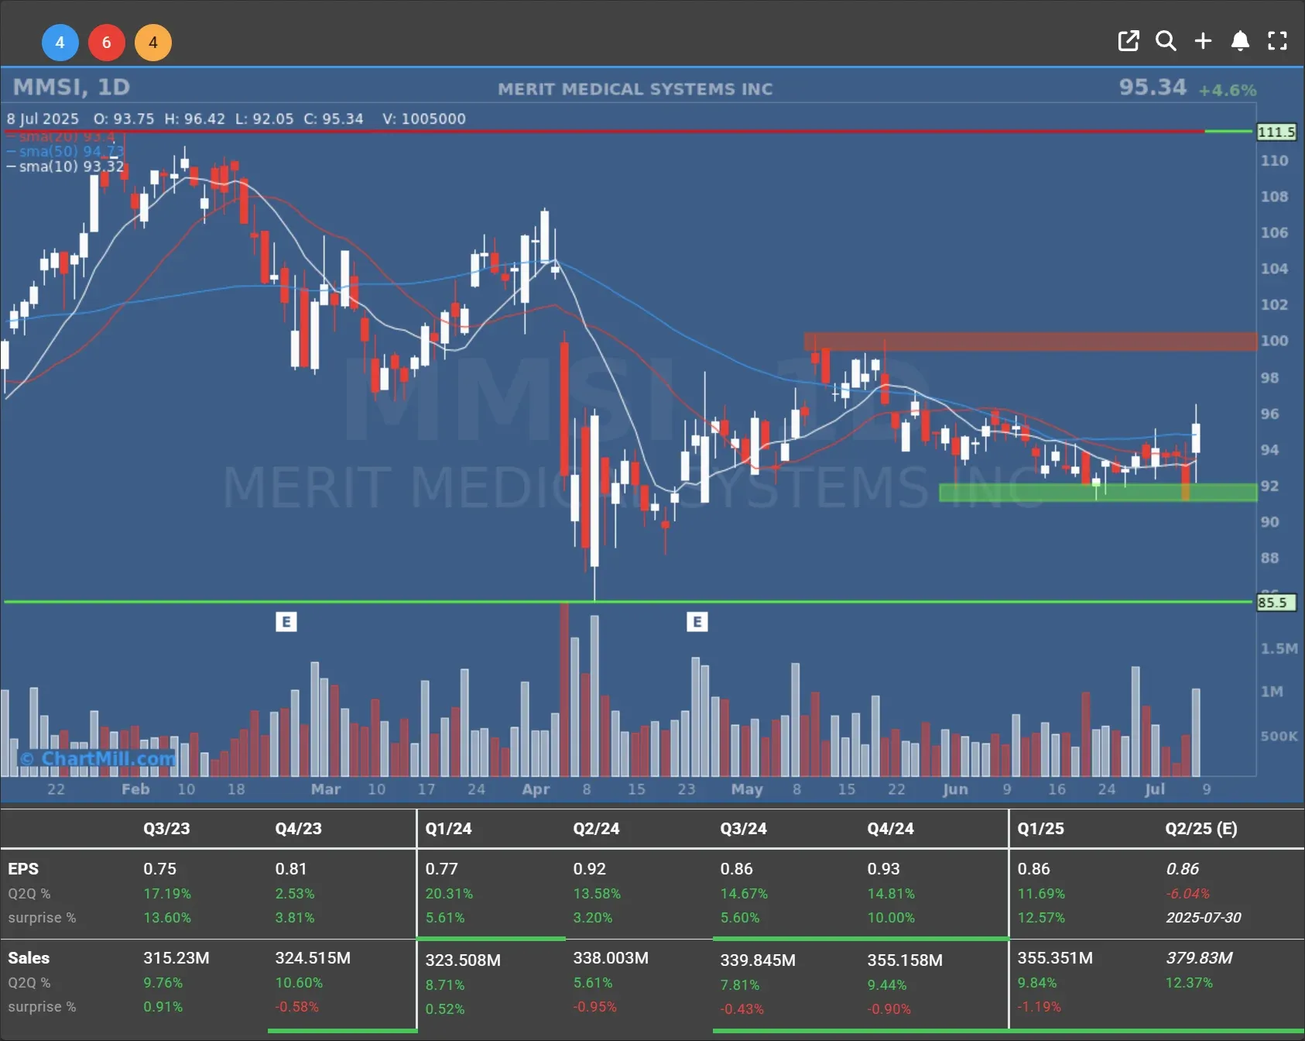Click Sales value 339.845M

(758, 960)
